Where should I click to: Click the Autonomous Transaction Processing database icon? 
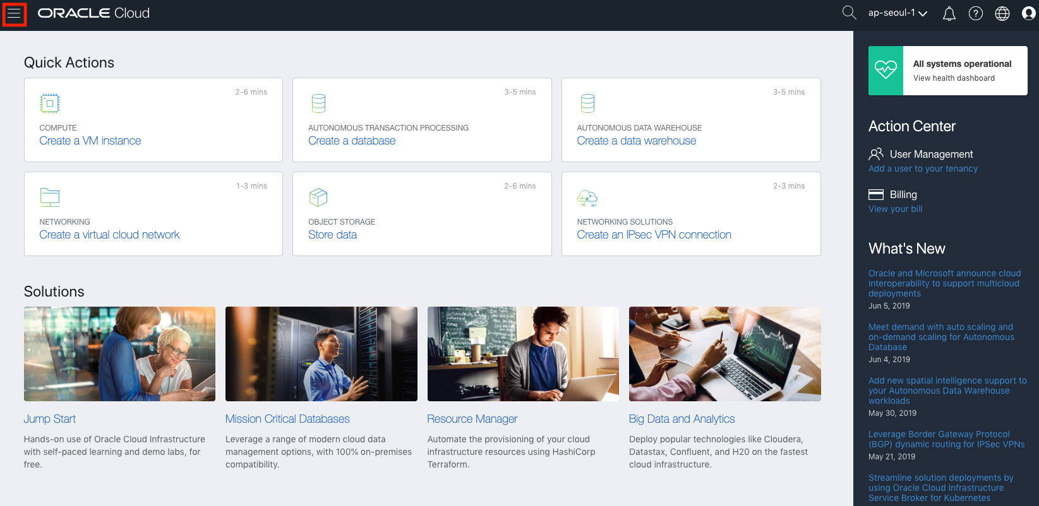tap(319, 103)
